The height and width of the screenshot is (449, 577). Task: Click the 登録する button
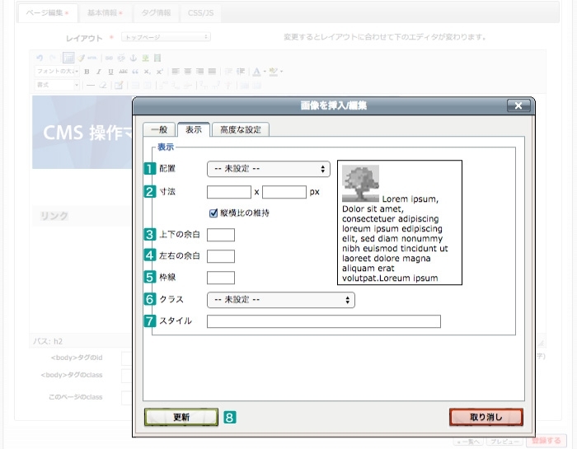pos(546,441)
